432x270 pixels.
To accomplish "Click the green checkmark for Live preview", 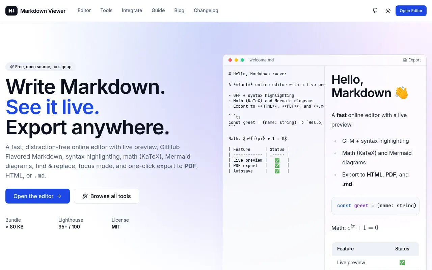I will [402, 263].
